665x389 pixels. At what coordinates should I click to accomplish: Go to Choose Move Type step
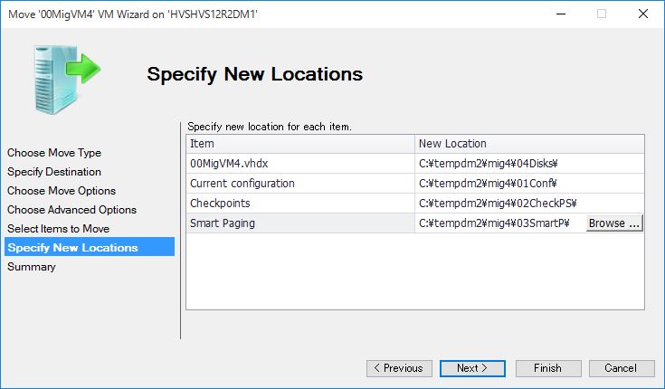[54, 153]
